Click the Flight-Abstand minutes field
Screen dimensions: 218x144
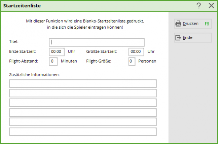tap(53, 61)
